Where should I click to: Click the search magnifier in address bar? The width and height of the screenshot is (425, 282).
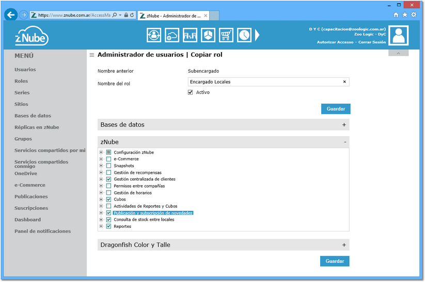coord(115,15)
